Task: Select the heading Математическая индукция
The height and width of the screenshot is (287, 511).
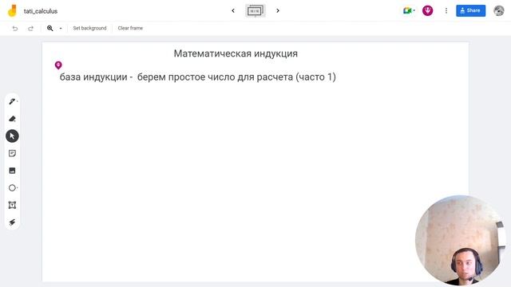Action: click(236, 53)
